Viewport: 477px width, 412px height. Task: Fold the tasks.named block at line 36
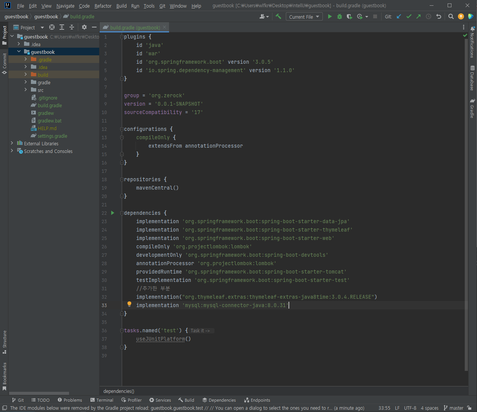pyautogui.click(x=122, y=331)
